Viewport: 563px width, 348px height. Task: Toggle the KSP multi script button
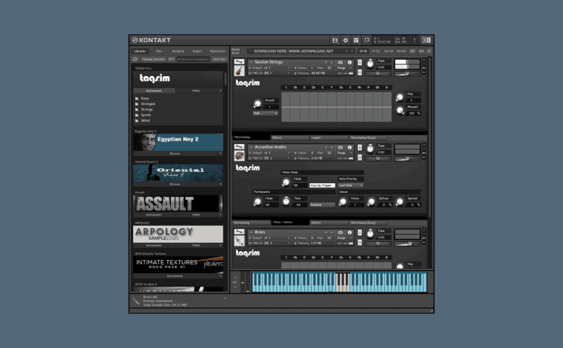[x=412, y=51]
